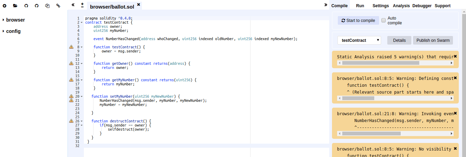Close the browser/ballot.sol tab
The width and height of the screenshot is (466, 157).
pos(138,4)
